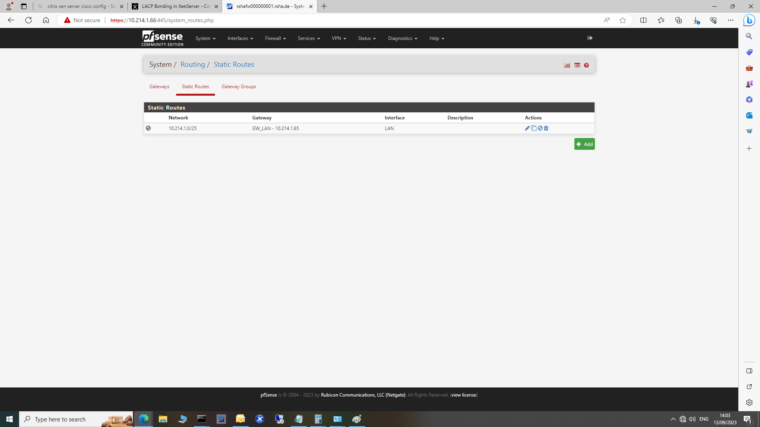Click the Rubicon Communications license link
The width and height of the screenshot is (760, 427).
[463, 395]
